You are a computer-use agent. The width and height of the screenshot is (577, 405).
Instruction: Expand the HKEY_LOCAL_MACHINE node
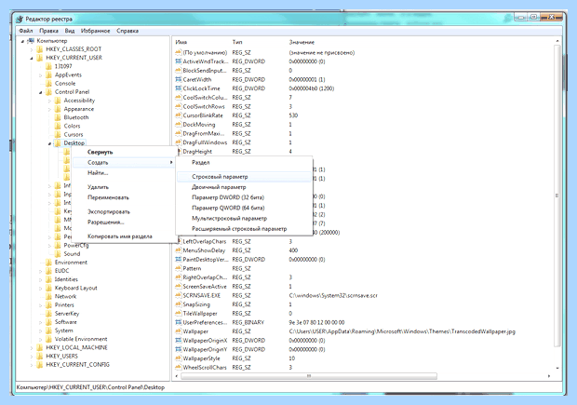click(32, 348)
